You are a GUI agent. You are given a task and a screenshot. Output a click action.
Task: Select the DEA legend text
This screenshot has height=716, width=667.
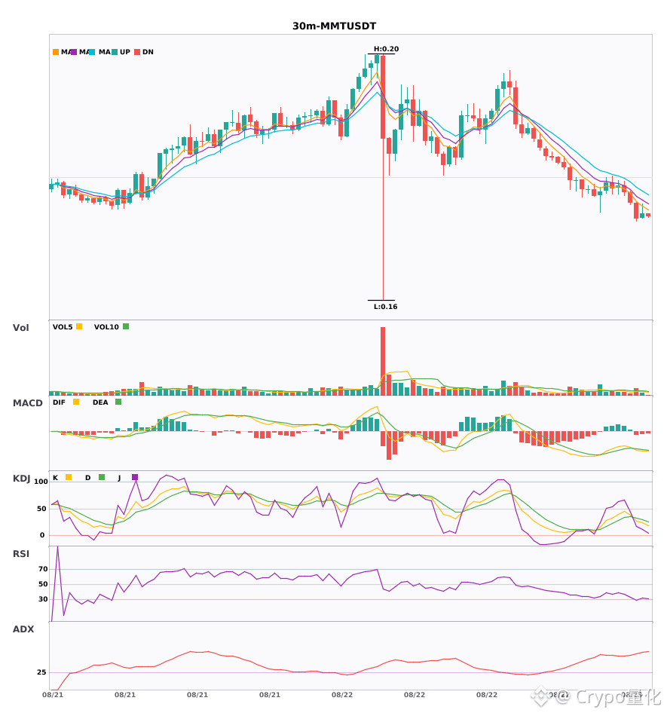[x=100, y=402]
